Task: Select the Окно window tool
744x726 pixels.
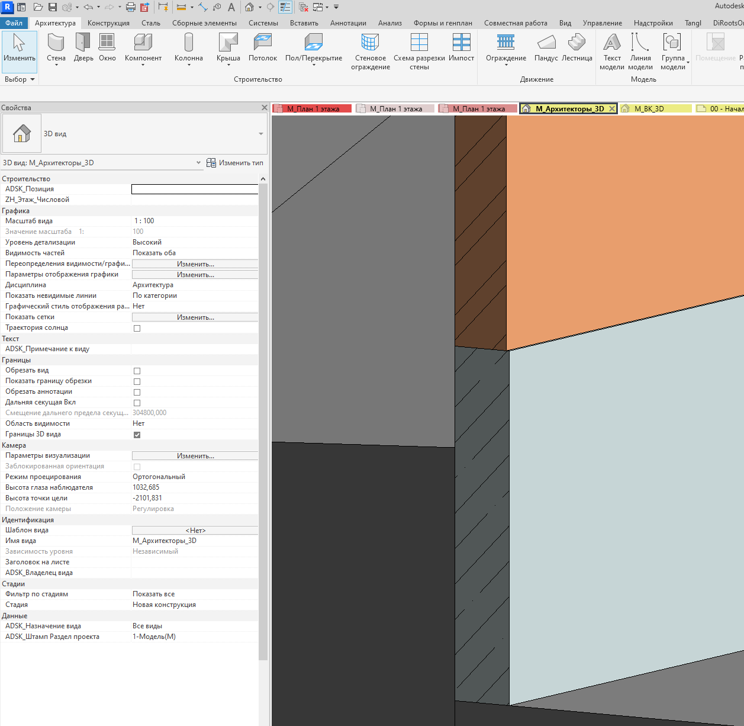Action: pos(107,47)
